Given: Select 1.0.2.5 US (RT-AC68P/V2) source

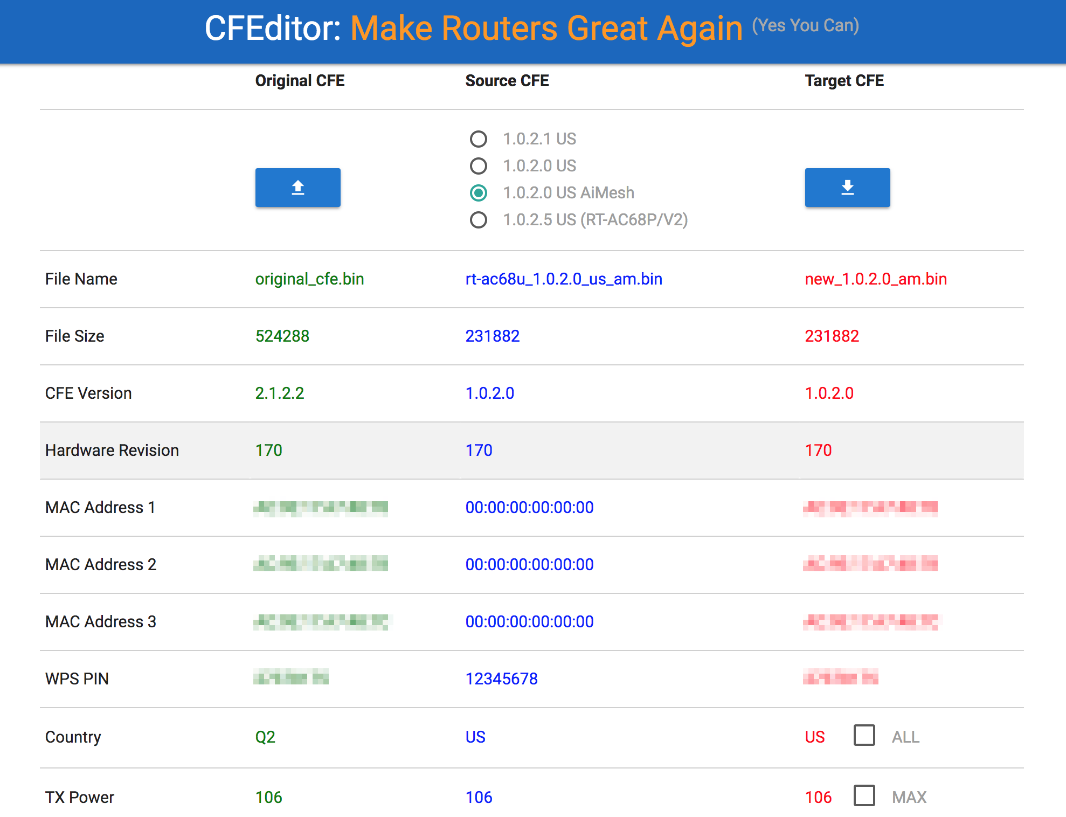Looking at the screenshot, I should pyautogui.click(x=478, y=220).
